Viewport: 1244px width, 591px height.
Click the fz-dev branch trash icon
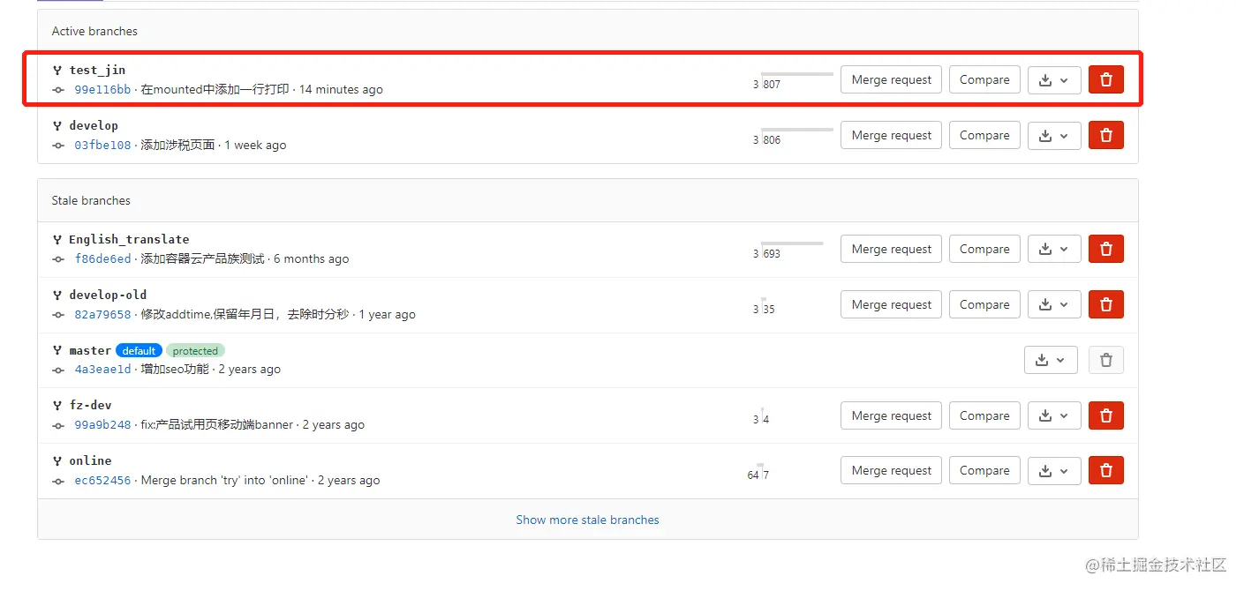pyautogui.click(x=1105, y=415)
